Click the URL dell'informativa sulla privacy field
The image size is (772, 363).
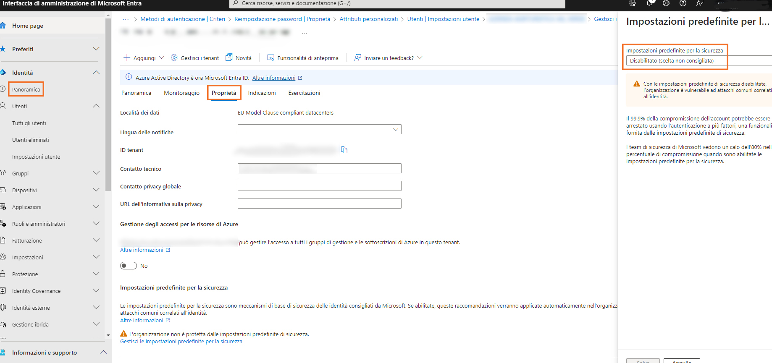(320, 204)
